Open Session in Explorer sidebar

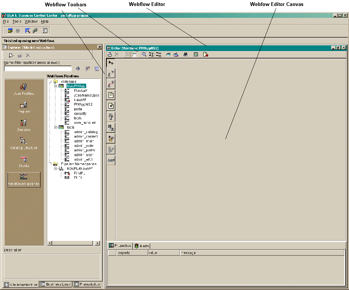click(23, 126)
